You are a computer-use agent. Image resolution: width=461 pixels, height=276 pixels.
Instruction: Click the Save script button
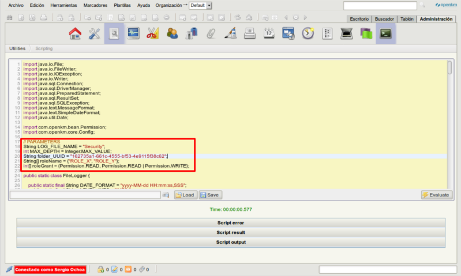click(210, 195)
